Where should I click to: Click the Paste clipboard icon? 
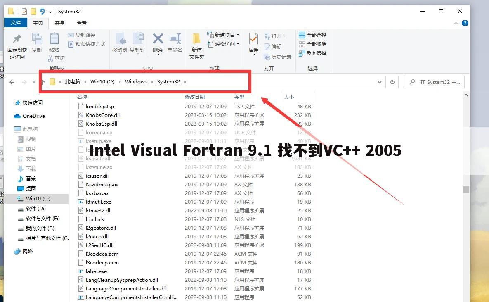[54, 39]
